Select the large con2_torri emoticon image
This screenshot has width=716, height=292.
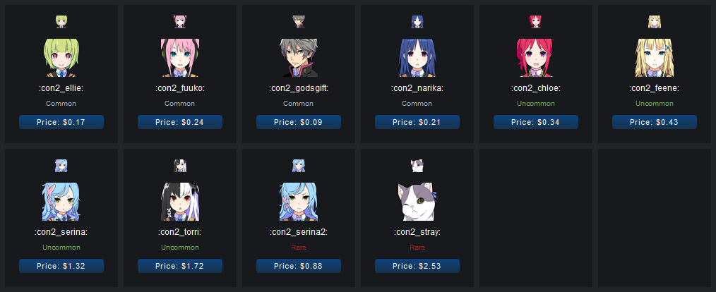(180, 202)
